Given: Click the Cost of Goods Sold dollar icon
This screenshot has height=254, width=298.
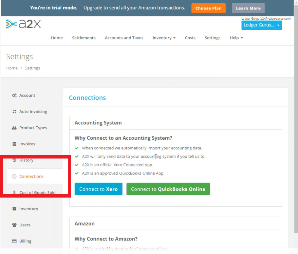Looking at the screenshot, I should pyautogui.click(x=14, y=193).
